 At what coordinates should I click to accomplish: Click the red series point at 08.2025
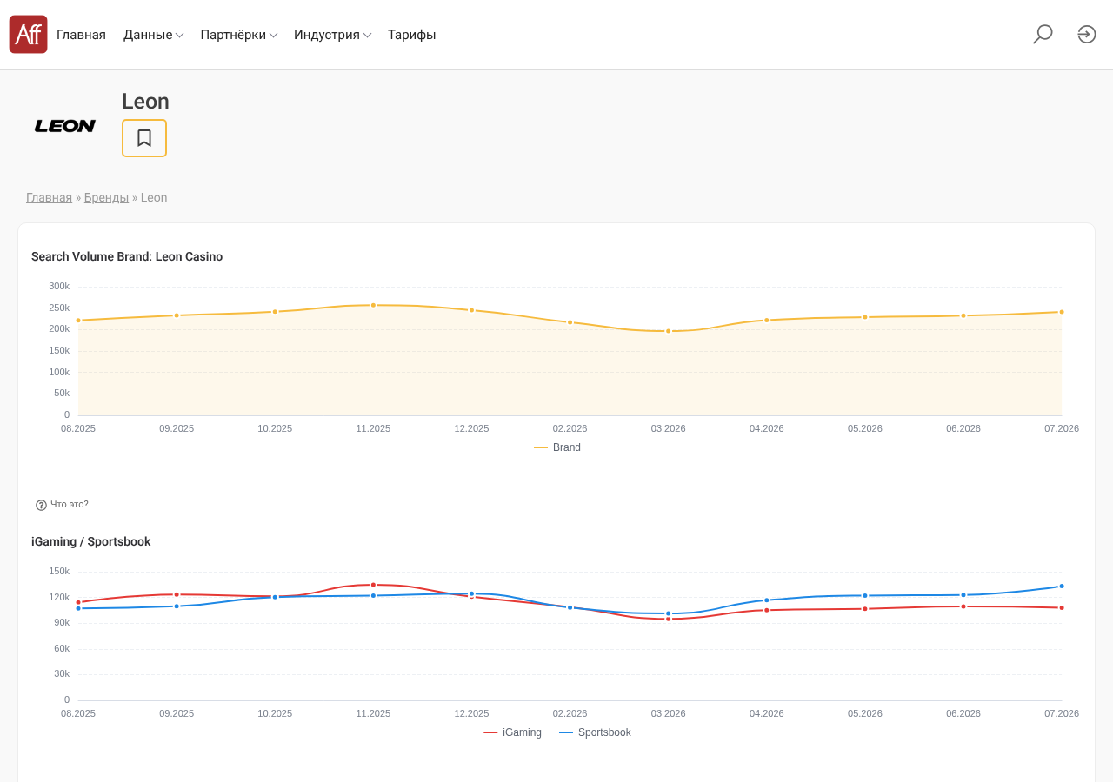tap(78, 602)
